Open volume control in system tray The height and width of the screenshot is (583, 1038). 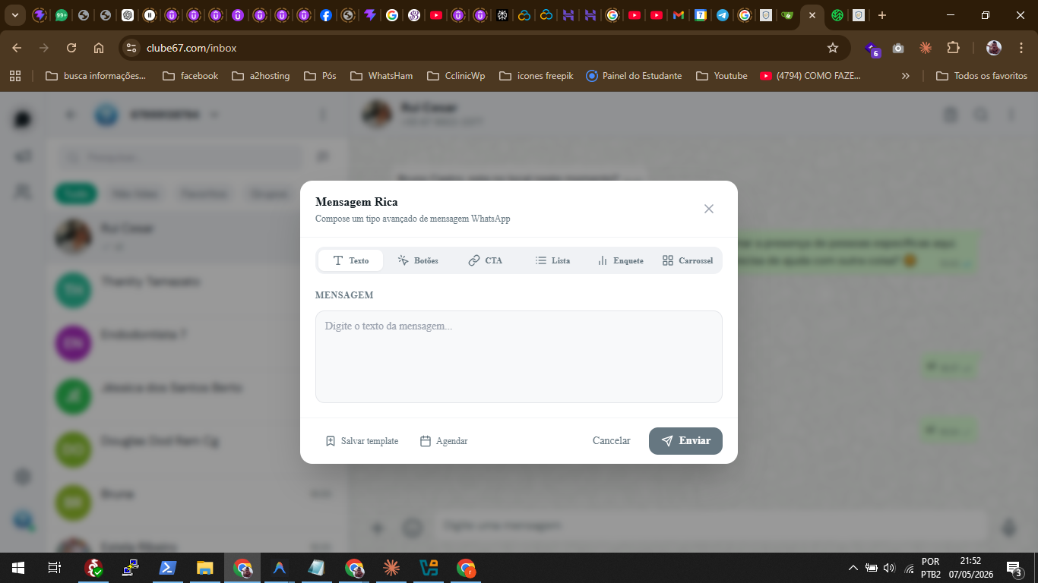[890, 568]
